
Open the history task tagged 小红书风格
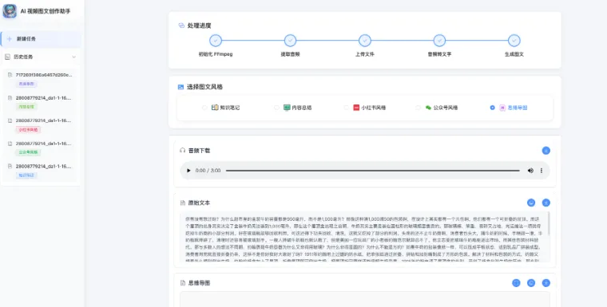[x=41, y=125]
